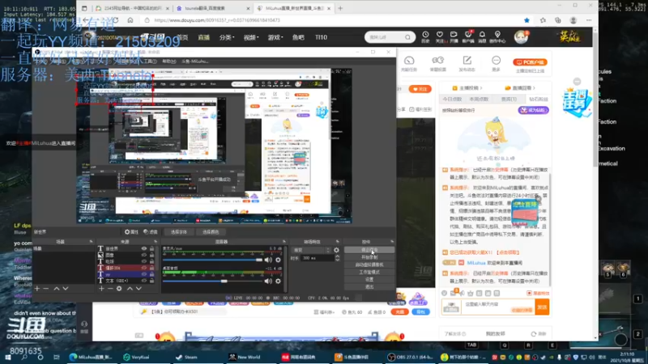
Task: Add a new scene with the plus icon
Action: (36, 289)
